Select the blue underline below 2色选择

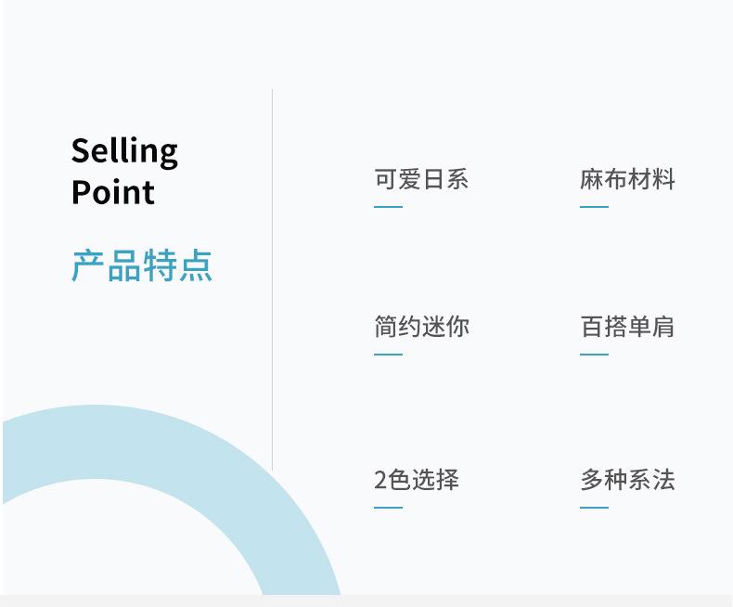pos(389,508)
